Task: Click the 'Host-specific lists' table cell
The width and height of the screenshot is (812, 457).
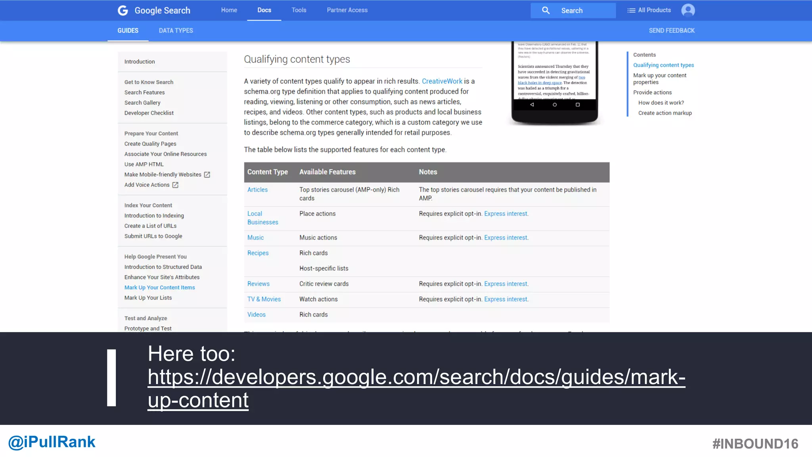Action: click(324, 269)
